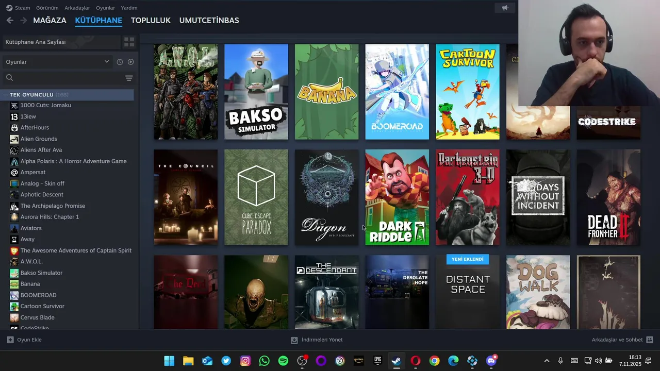This screenshot has height=371, width=660.
Task: Open the UMUTCETİNBAS profile tab
Action: pyautogui.click(x=209, y=20)
